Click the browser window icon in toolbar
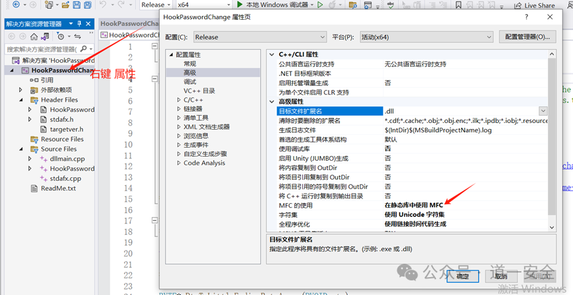The height and width of the screenshot is (295, 573). click(x=368, y=5)
